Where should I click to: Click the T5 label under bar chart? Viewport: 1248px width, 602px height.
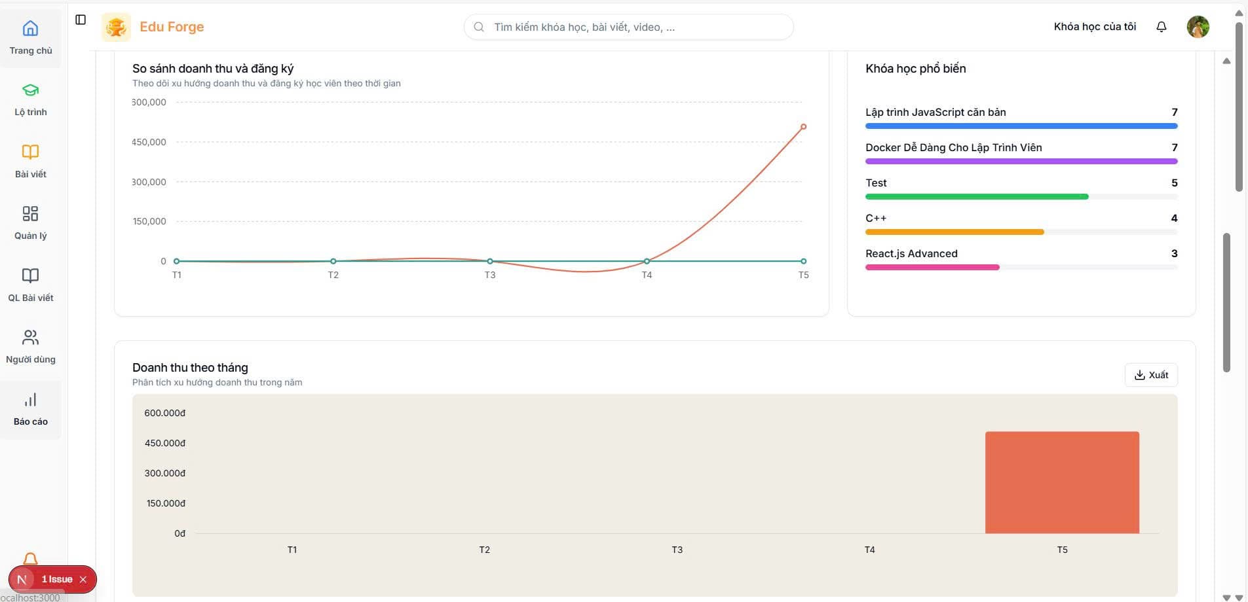[x=1062, y=550]
